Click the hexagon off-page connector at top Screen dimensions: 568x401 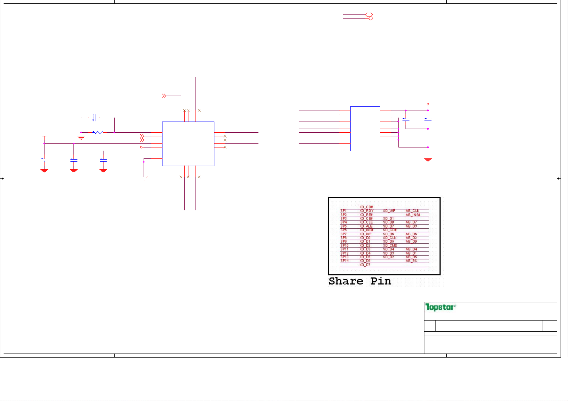coord(369,15)
